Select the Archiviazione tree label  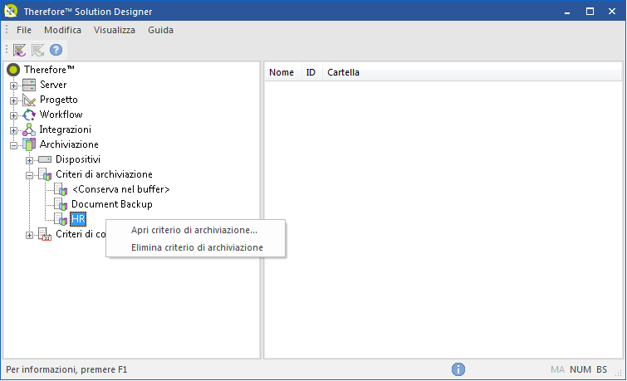69,144
